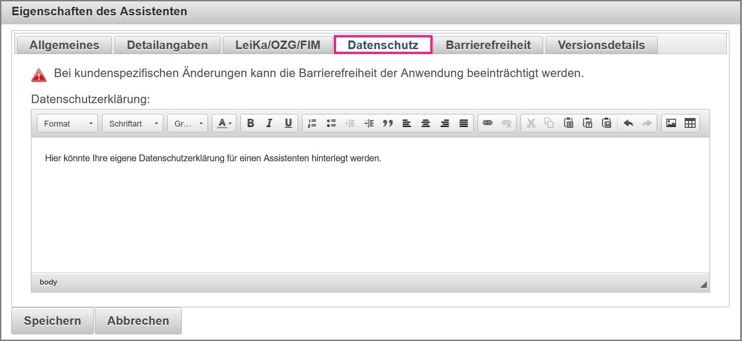
Task: Open the text color picker
Action: pos(224,123)
